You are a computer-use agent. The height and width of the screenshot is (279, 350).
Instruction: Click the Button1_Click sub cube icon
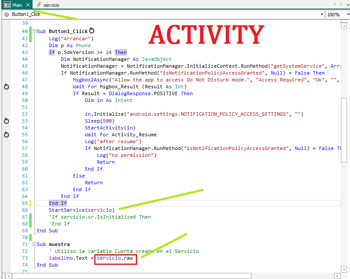[x=7, y=15]
